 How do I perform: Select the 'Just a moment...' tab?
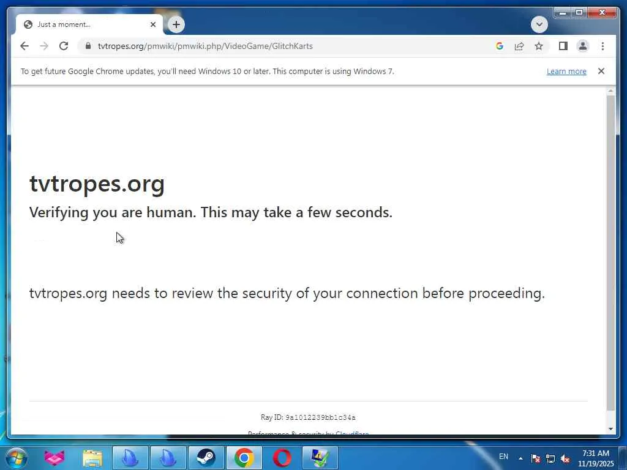click(x=89, y=24)
